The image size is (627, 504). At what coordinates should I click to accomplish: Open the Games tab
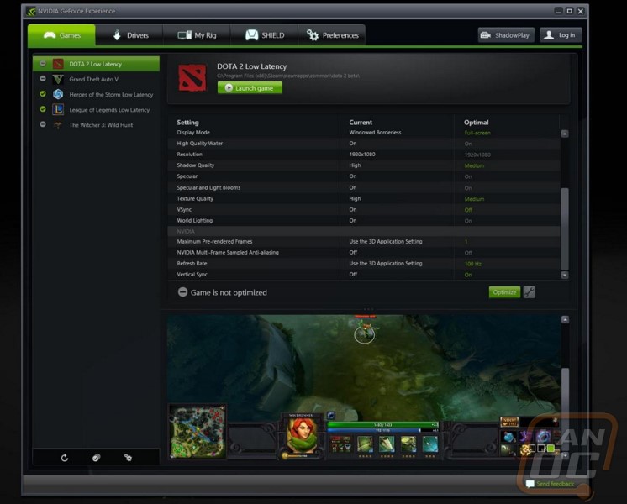click(61, 35)
